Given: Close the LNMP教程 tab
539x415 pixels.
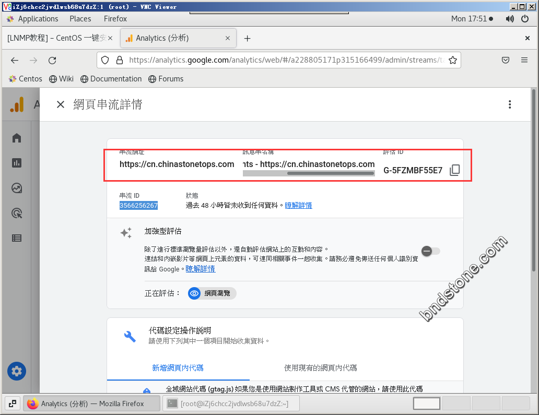Looking at the screenshot, I should (110, 38).
